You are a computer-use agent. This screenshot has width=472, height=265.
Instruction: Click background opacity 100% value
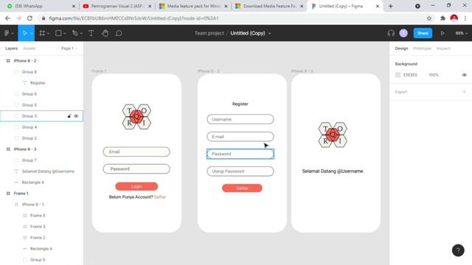[x=434, y=75]
